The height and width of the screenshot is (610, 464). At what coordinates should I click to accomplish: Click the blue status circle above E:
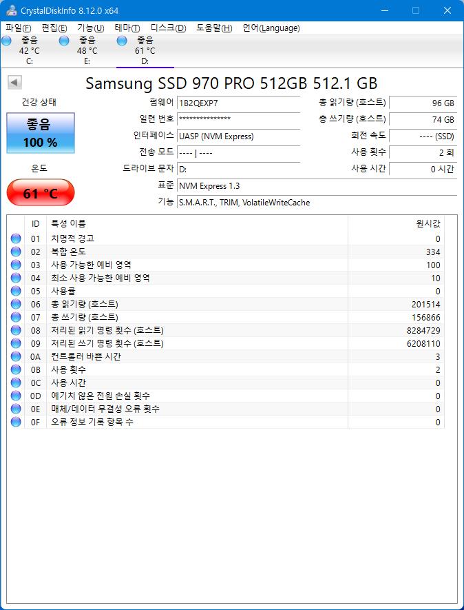pos(64,41)
